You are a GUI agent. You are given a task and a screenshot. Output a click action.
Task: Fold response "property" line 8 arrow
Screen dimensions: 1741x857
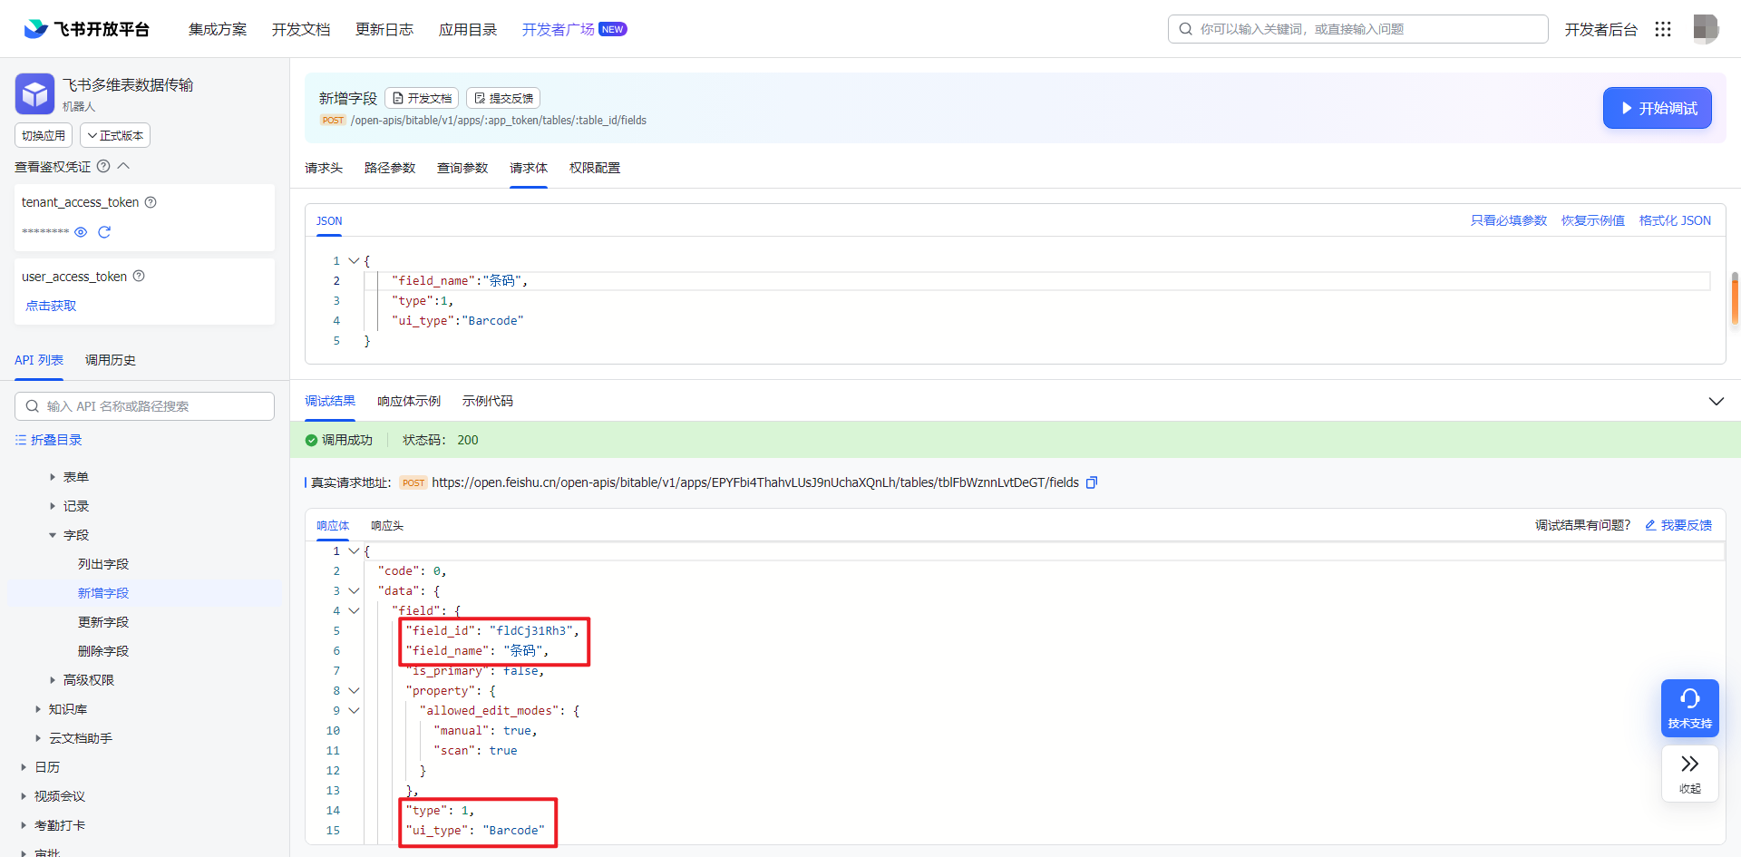coord(354,690)
